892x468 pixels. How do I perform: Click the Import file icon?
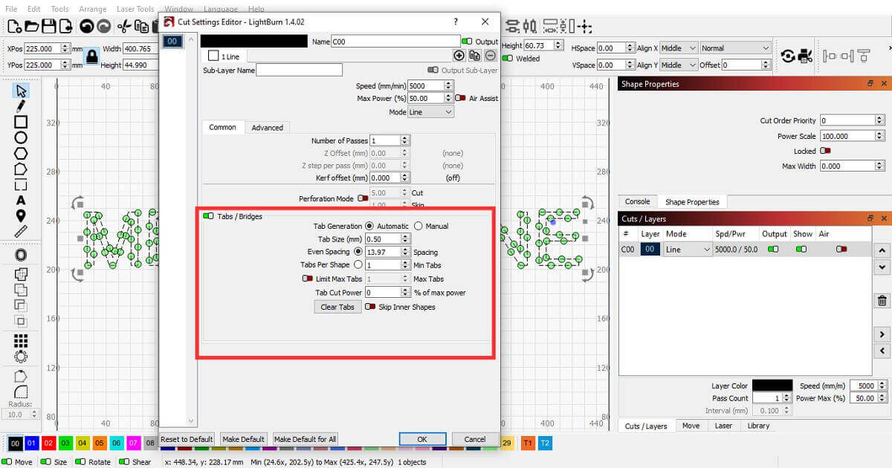coord(66,27)
